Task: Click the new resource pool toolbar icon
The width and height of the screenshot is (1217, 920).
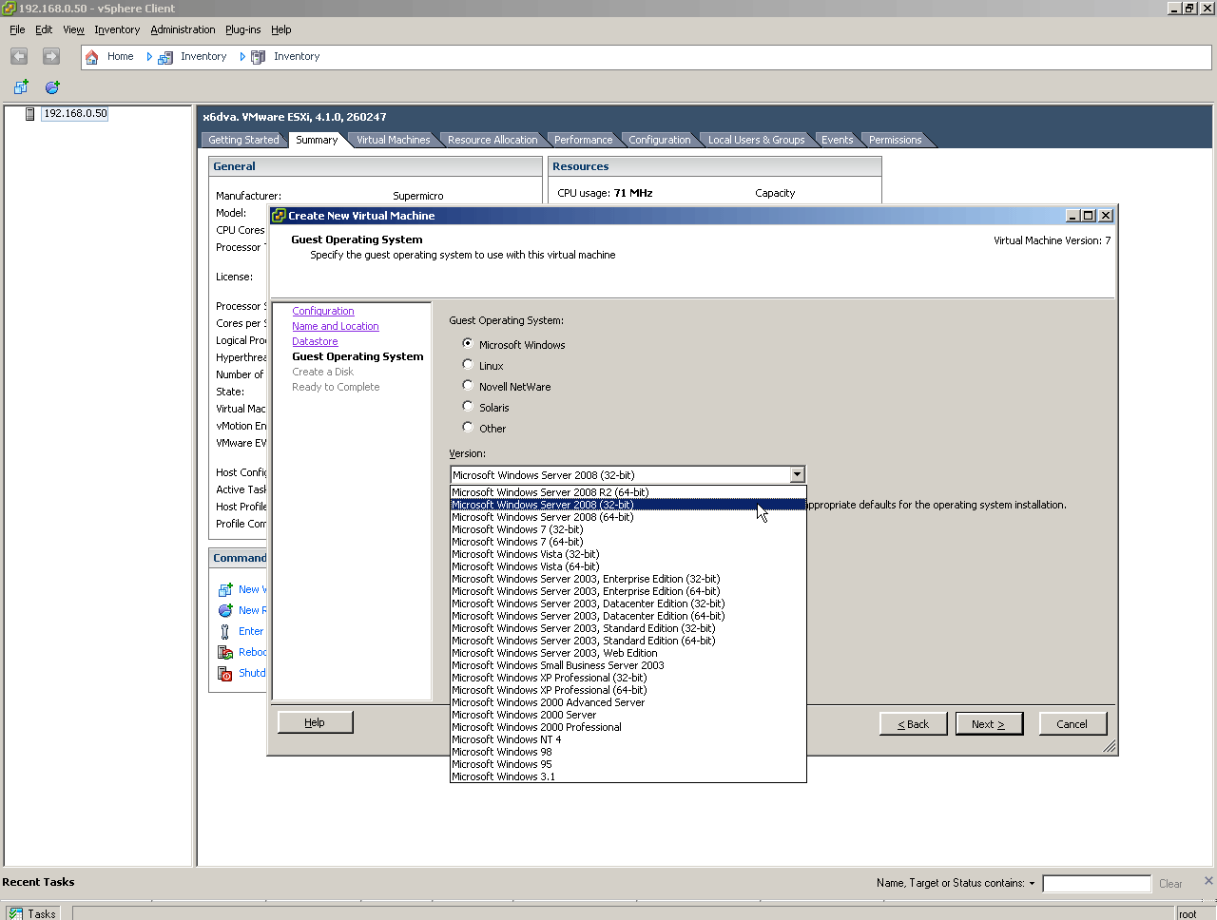Action: (52, 87)
